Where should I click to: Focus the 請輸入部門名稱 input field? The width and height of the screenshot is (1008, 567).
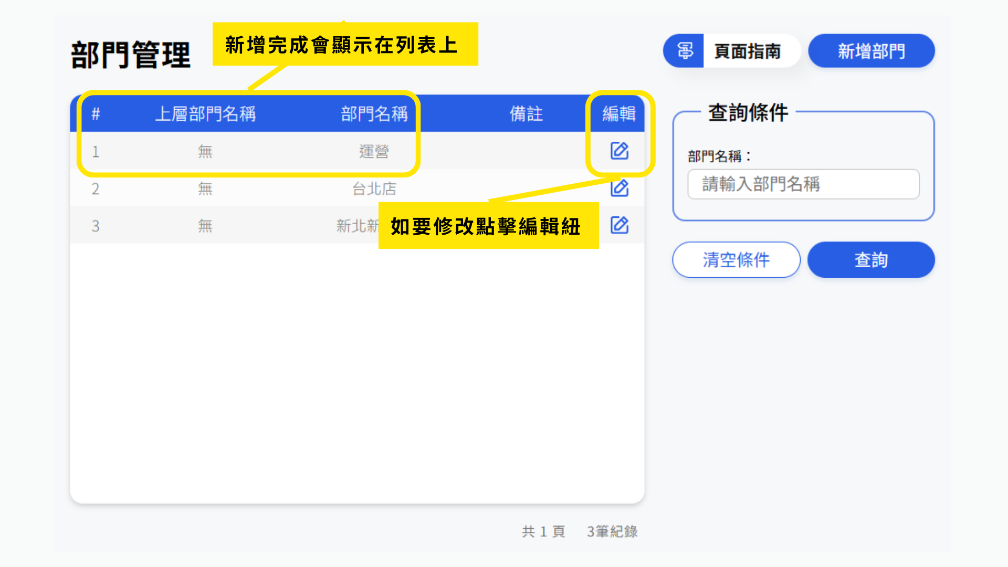(803, 184)
